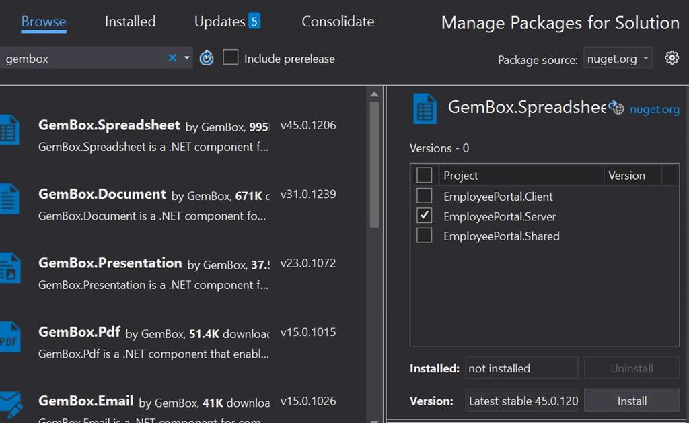Check the EmployeePortal.Client project
This screenshot has height=423, width=689.
pos(425,197)
